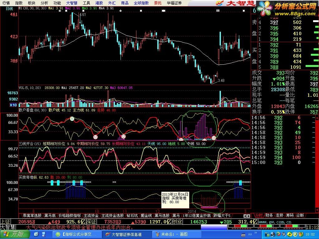Open the 华福证券 menu
This screenshot has height=239, width=319.
coord(174,3)
